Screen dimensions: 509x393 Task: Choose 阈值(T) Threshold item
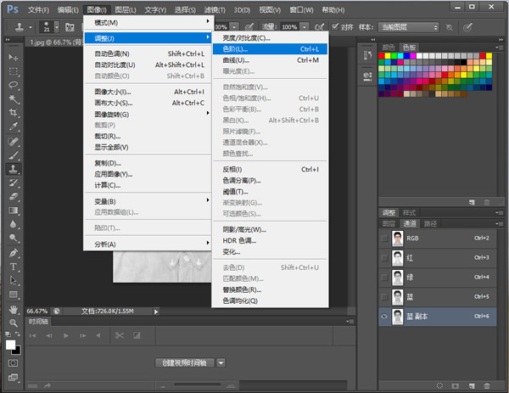click(270, 192)
